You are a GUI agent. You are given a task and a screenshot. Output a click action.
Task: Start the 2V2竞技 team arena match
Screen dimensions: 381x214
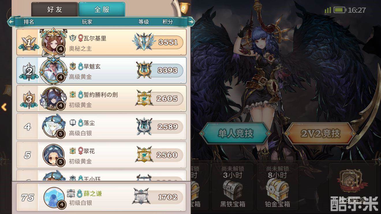(320, 133)
